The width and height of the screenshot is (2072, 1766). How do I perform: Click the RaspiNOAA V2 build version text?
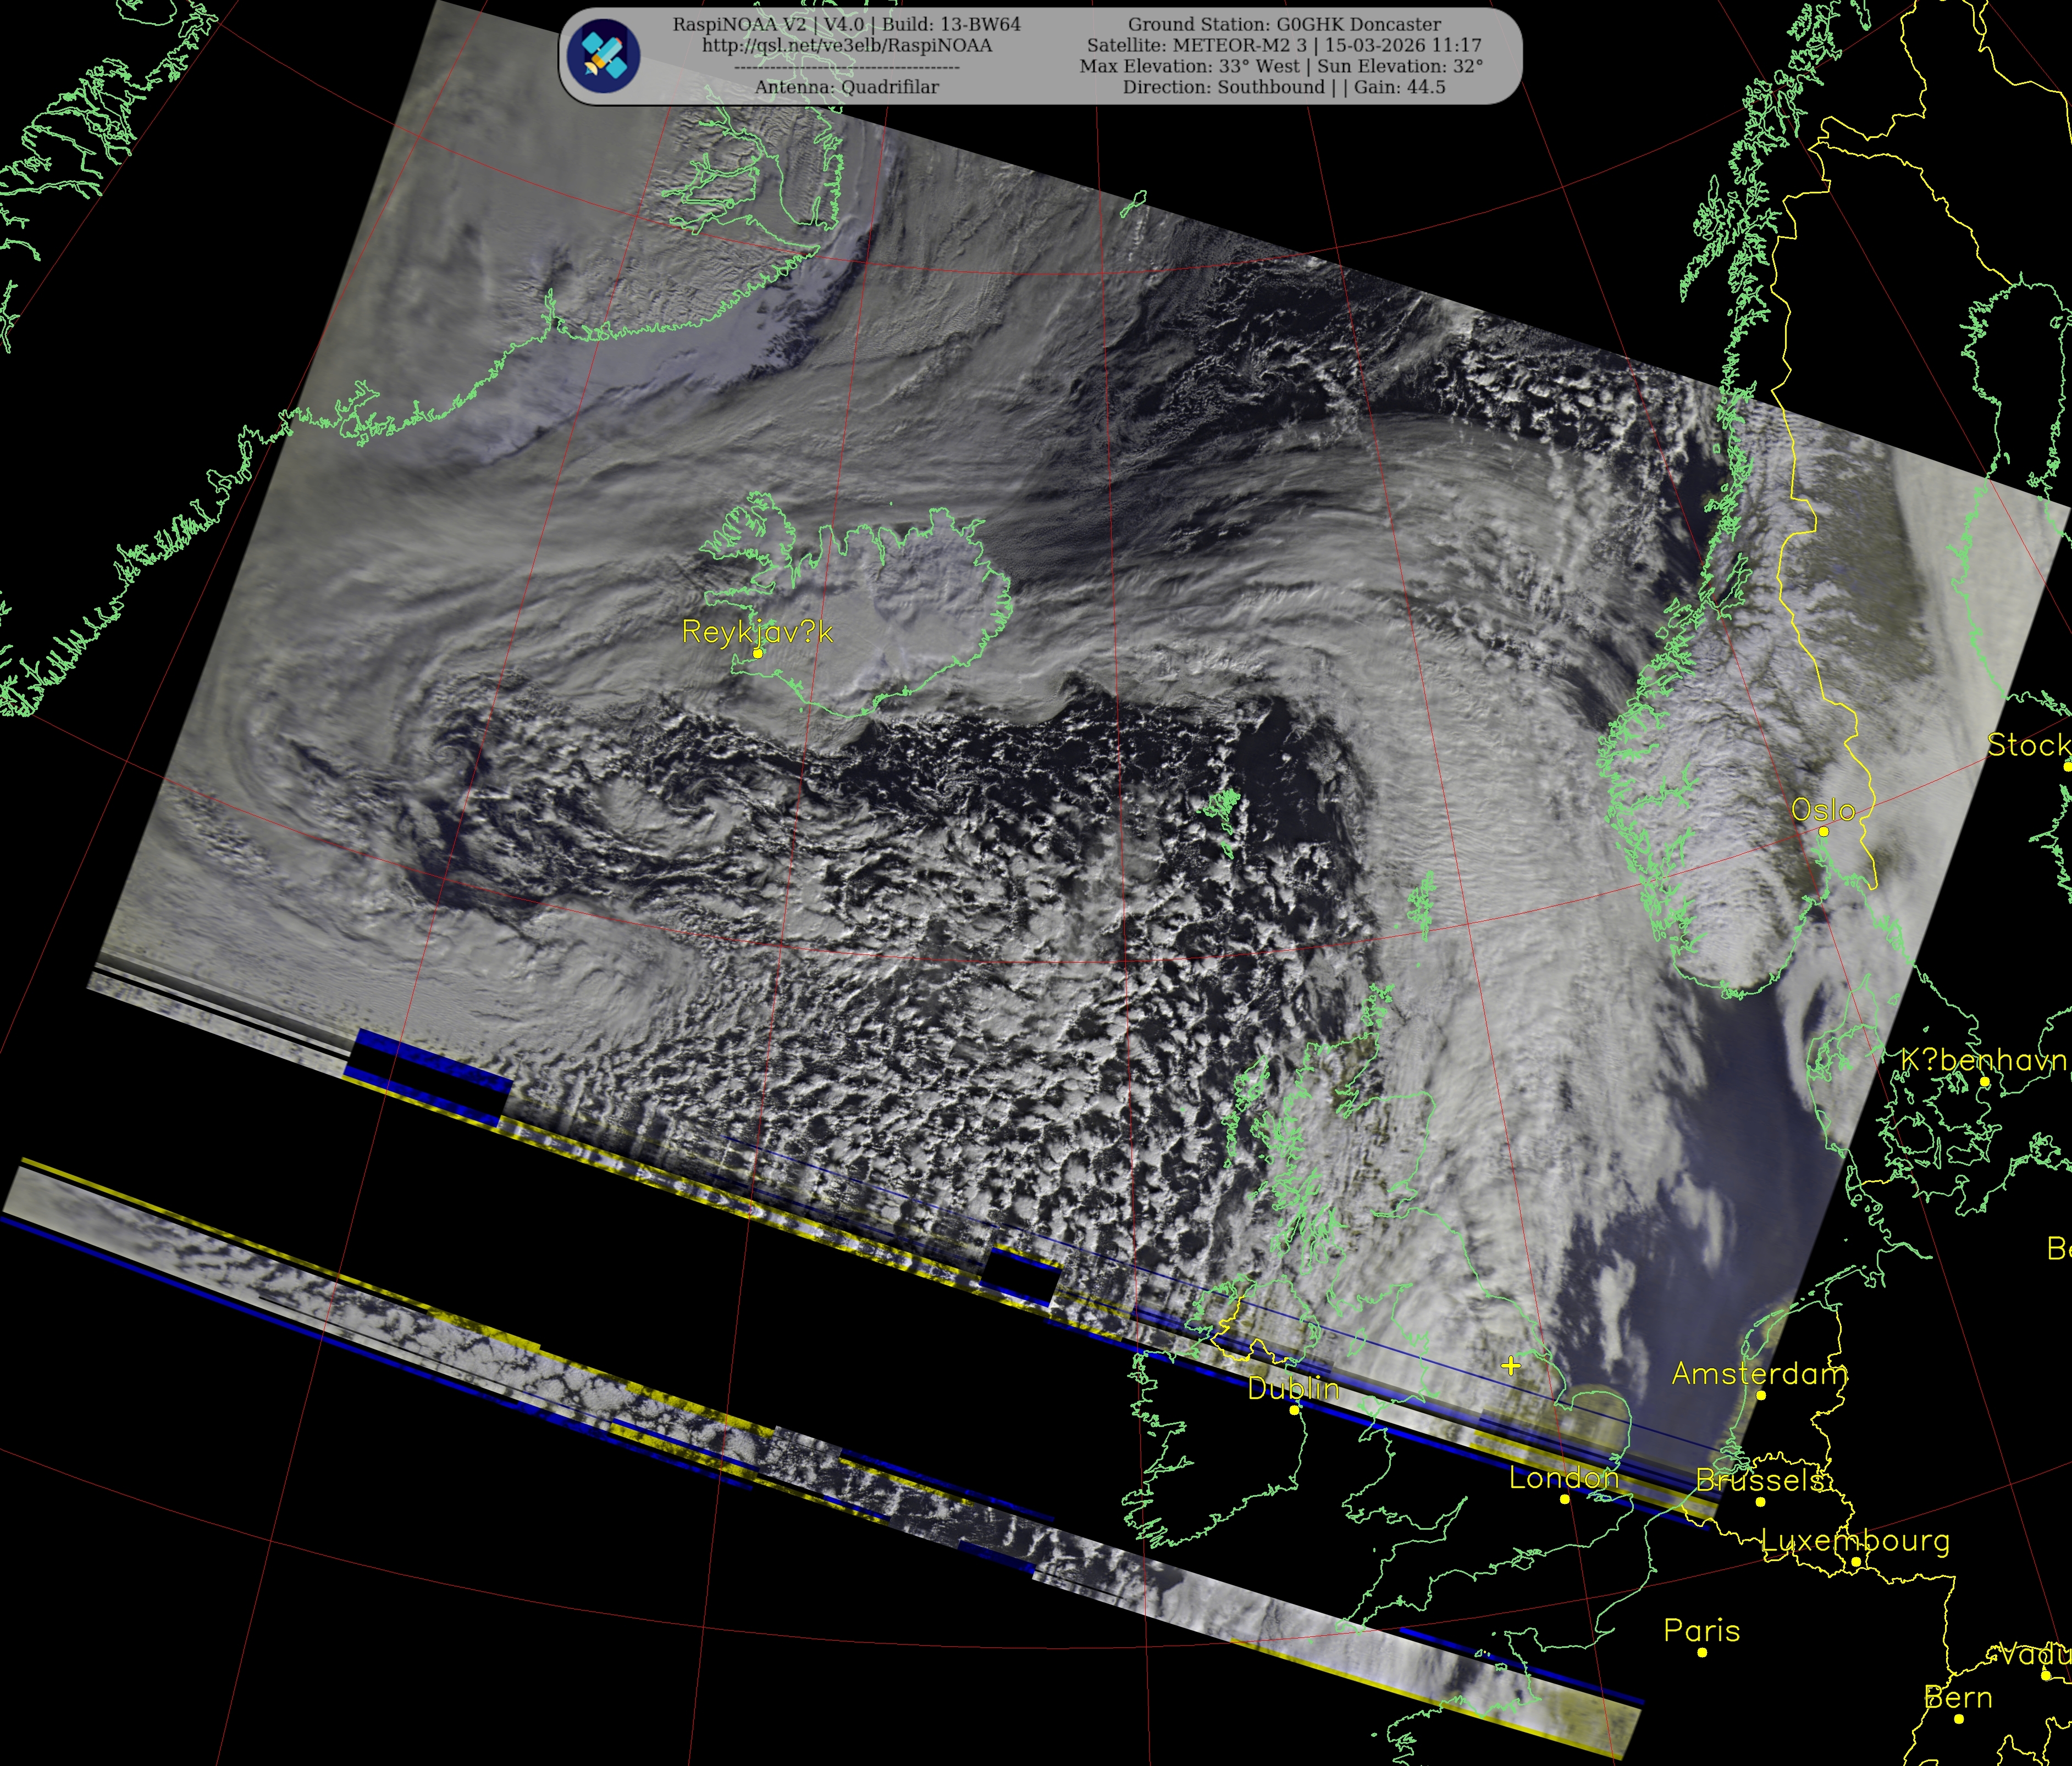coord(846,24)
